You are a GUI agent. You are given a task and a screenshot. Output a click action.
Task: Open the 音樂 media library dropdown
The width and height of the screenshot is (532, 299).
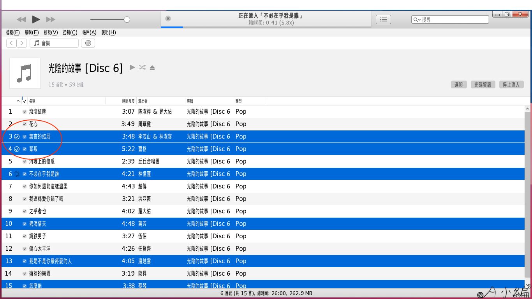(54, 43)
